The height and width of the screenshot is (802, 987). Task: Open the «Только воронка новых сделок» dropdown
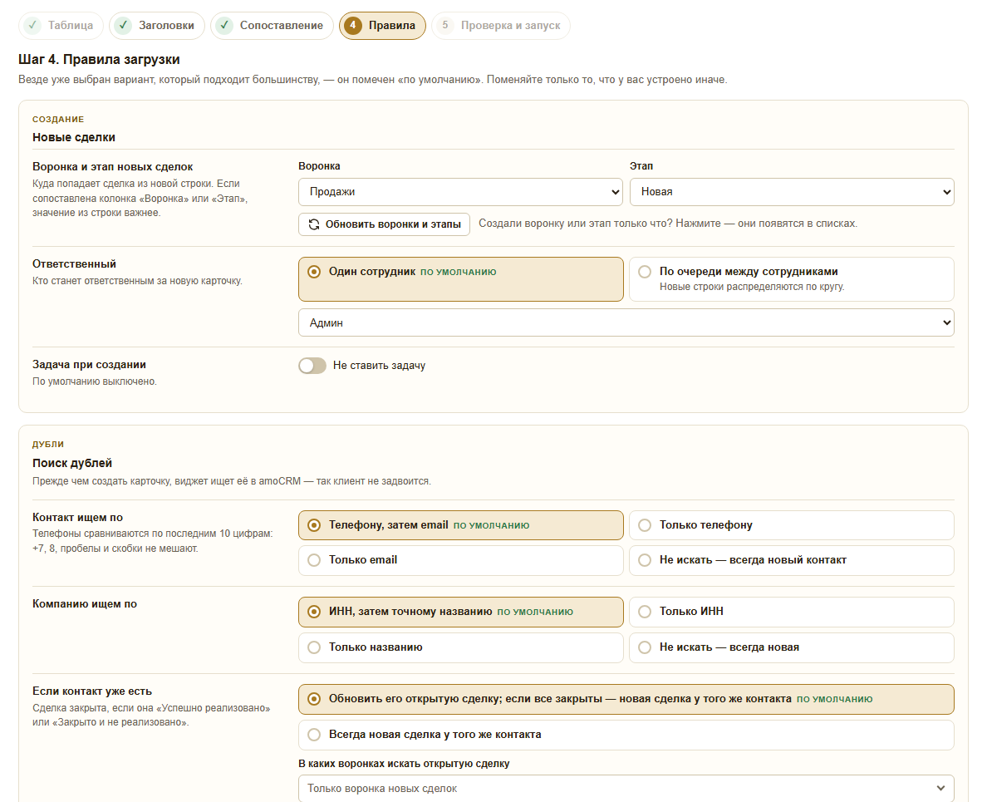626,788
